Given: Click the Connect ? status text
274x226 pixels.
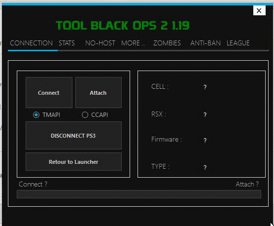Looking at the screenshot, I should [33, 184].
